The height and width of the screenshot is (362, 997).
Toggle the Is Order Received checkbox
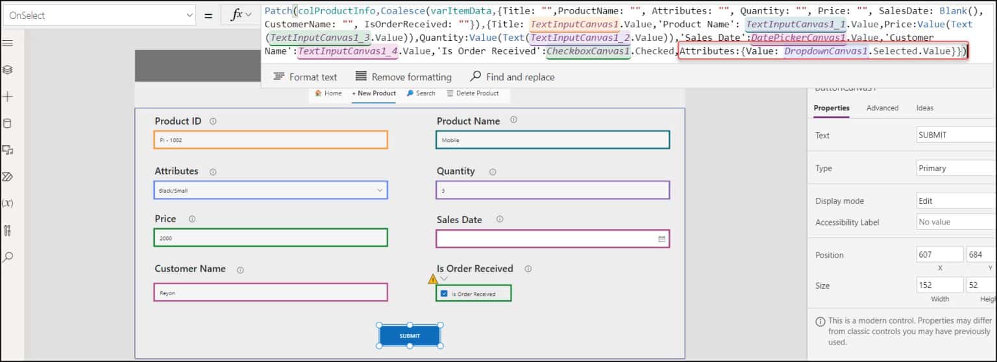[444, 294]
